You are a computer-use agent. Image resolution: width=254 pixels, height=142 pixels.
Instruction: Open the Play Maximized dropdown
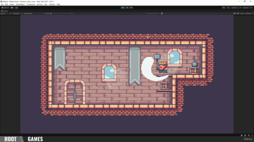[153, 13]
